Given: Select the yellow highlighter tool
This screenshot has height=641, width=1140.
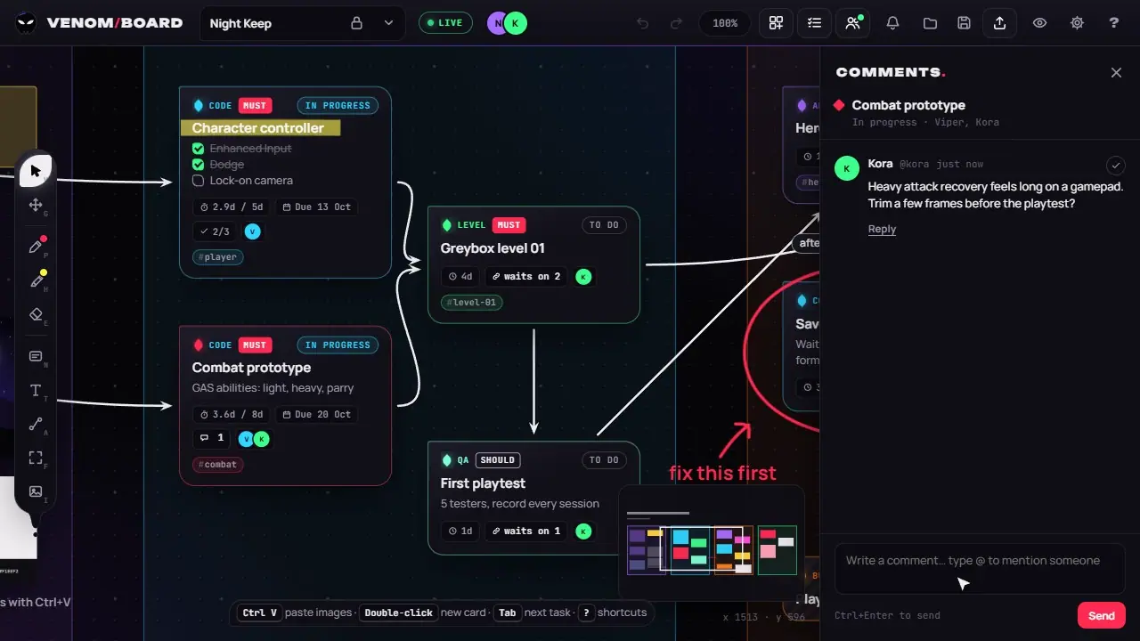Looking at the screenshot, I should point(36,280).
